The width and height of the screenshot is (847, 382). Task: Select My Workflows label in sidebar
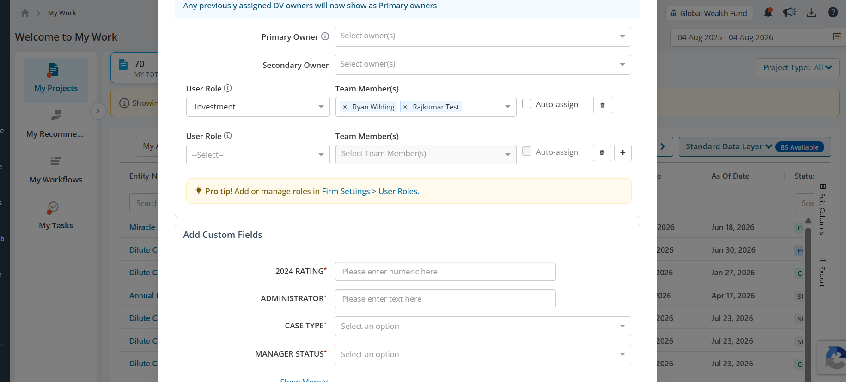click(56, 180)
